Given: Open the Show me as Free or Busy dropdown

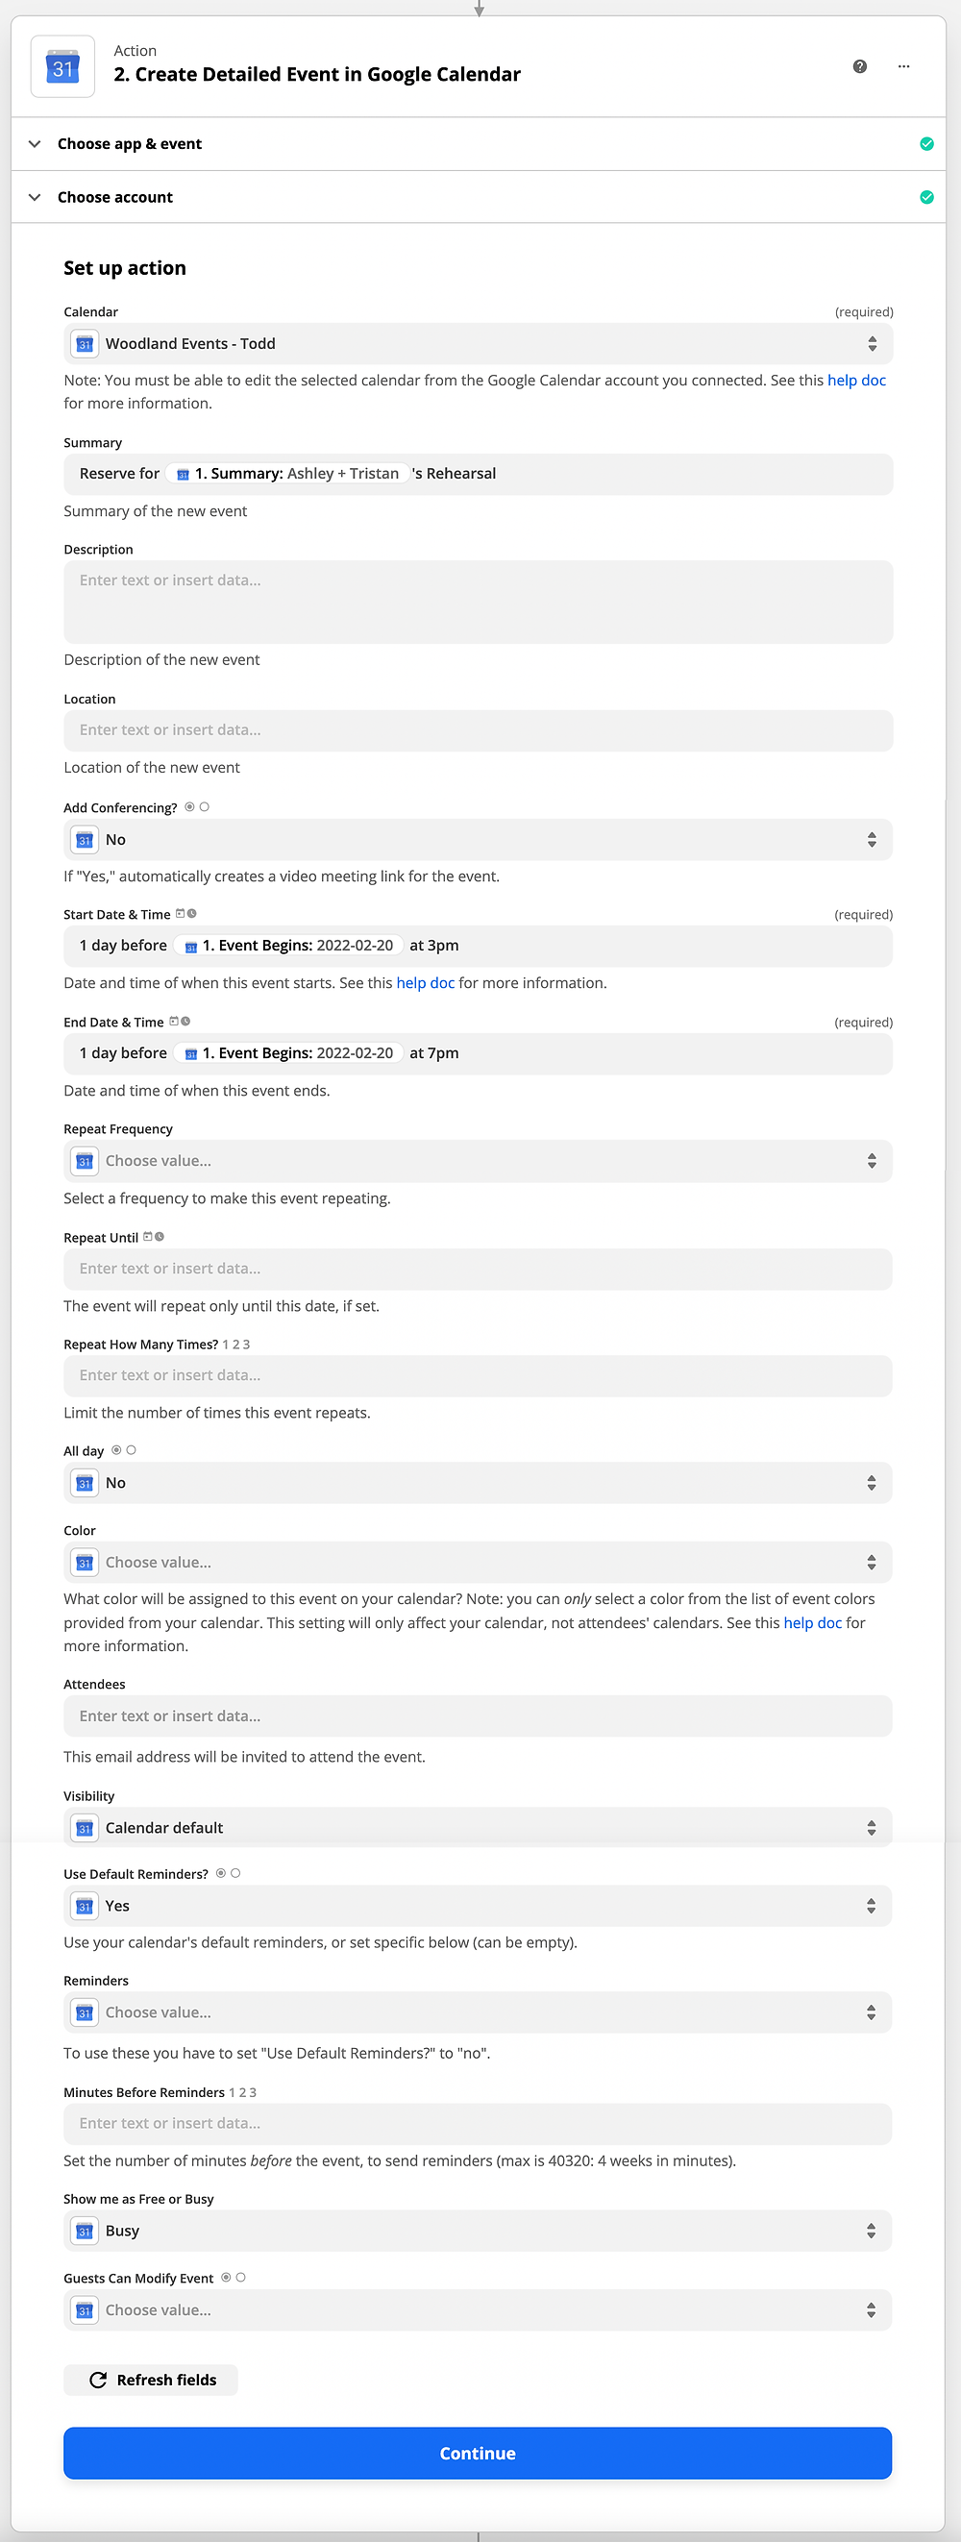Looking at the screenshot, I should pyautogui.click(x=479, y=2231).
